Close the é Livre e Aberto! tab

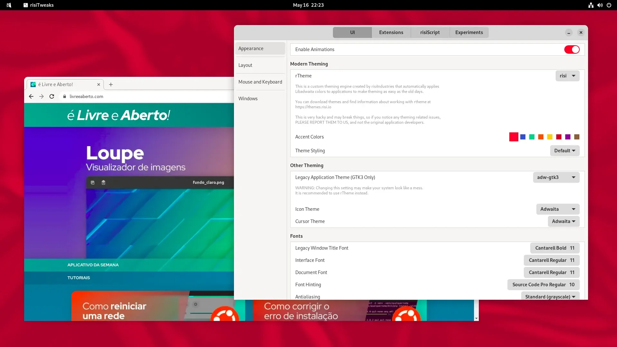[x=99, y=85]
